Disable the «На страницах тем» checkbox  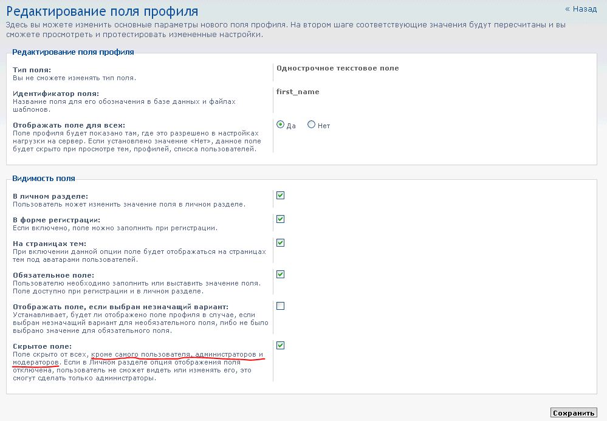coord(280,243)
